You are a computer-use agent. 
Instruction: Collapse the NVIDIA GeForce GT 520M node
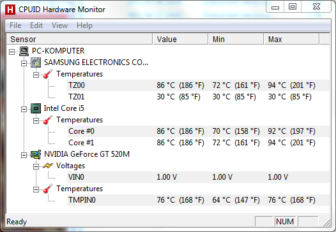click(x=24, y=155)
